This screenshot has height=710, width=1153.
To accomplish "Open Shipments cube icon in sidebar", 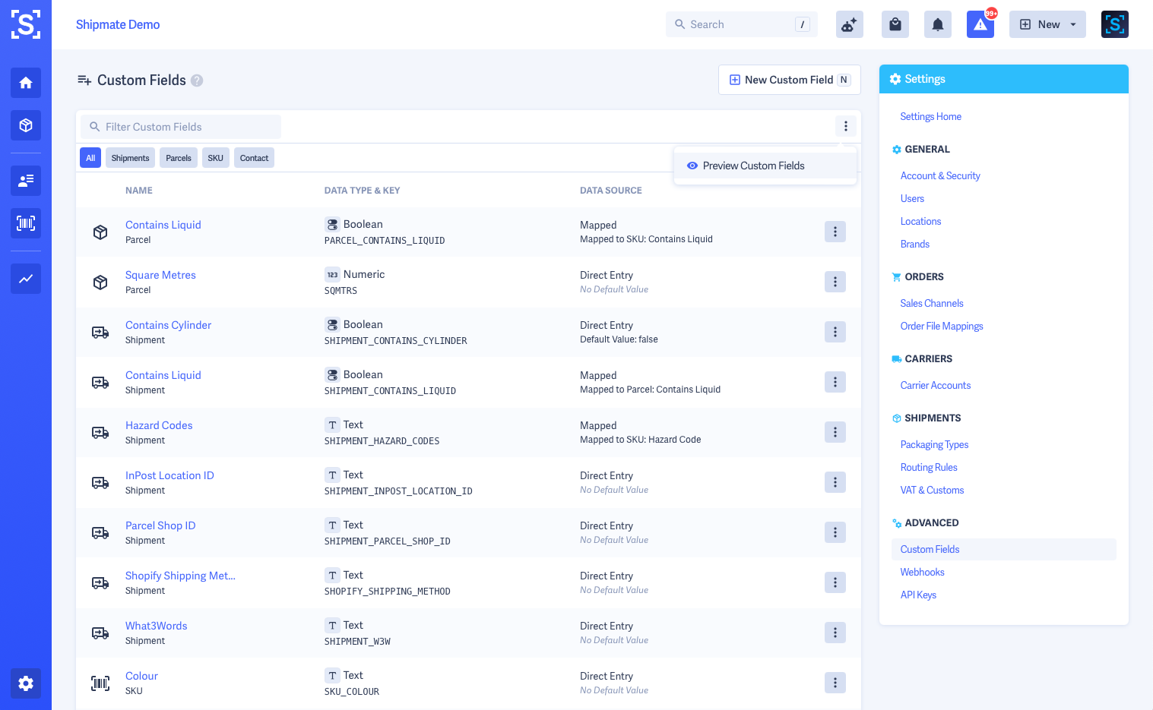I will 26,125.
